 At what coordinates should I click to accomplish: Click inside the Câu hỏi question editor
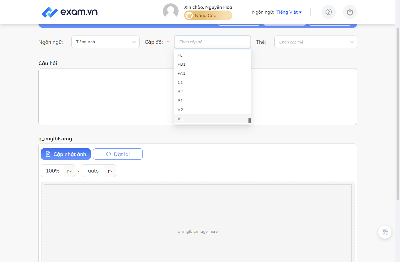[198, 97]
